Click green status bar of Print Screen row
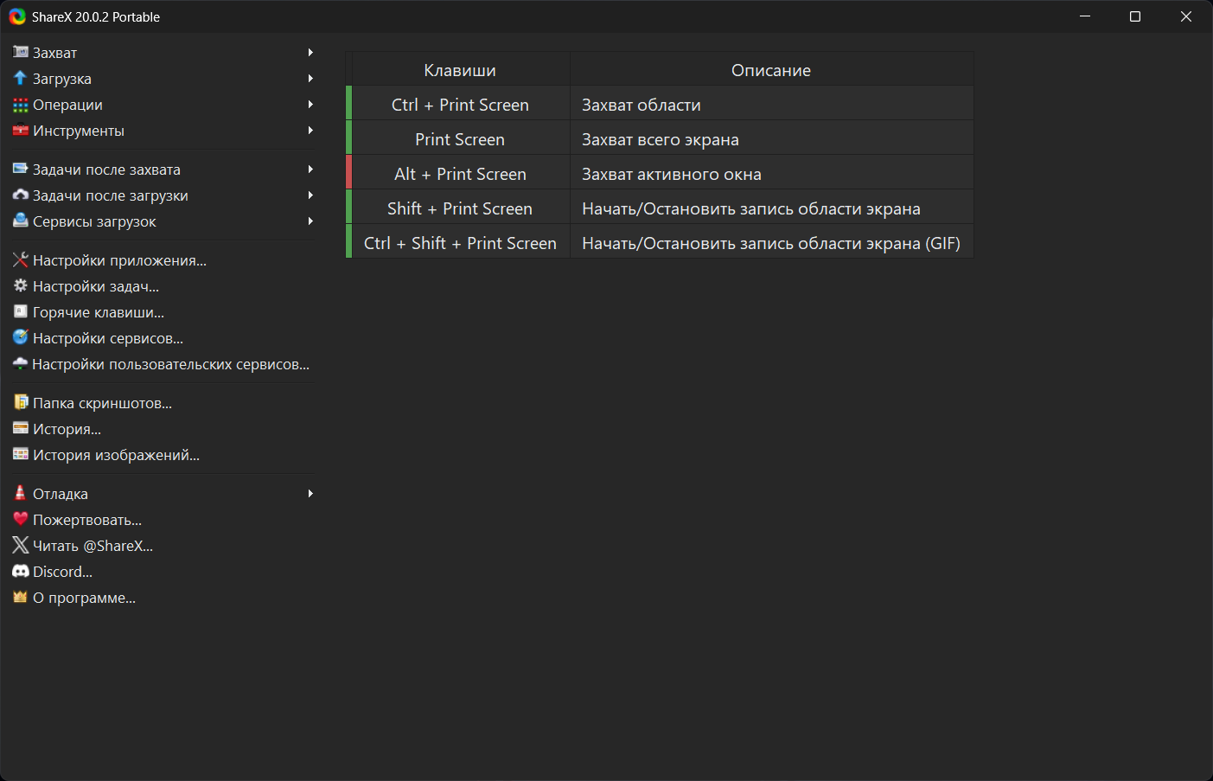The height and width of the screenshot is (781, 1213). pyautogui.click(x=349, y=138)
